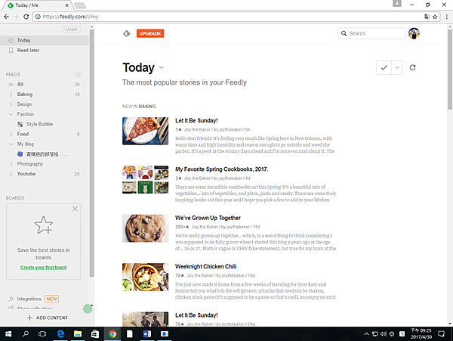
Task: Click the BAKING section heading link
Action: coord(147,107)
